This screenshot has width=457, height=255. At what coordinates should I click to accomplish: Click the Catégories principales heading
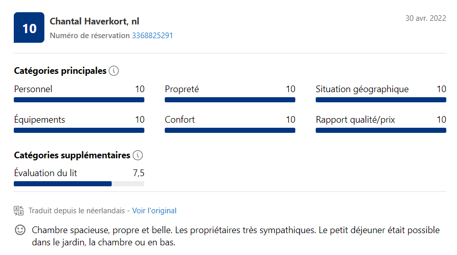pos(60,71)
